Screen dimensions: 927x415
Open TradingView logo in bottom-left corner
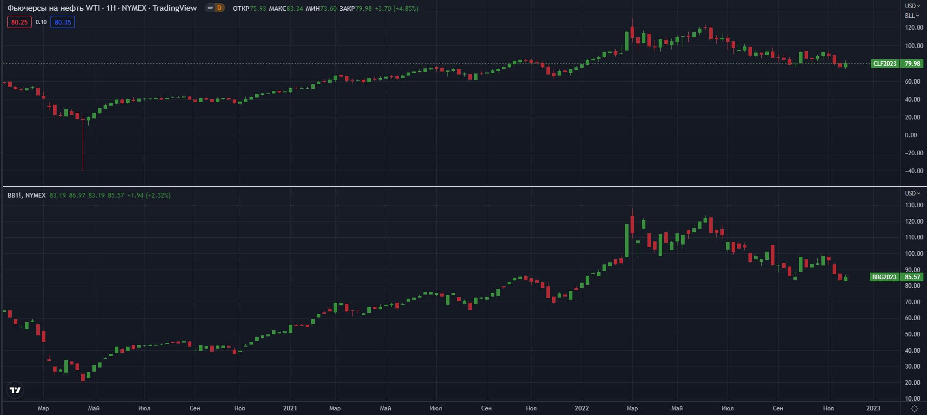[15, 390]
